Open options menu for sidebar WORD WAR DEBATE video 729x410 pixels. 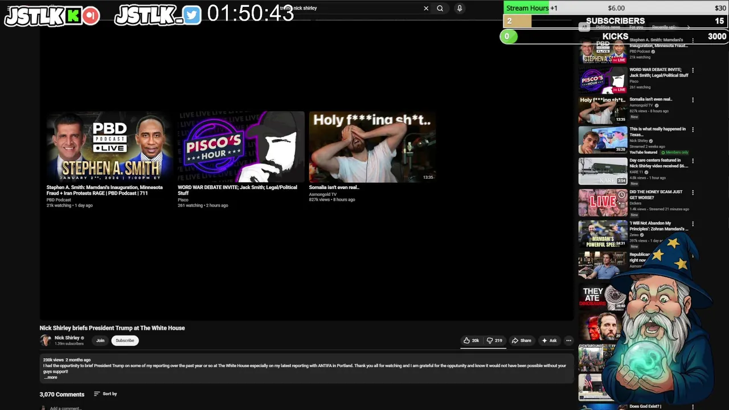(693, 70)
